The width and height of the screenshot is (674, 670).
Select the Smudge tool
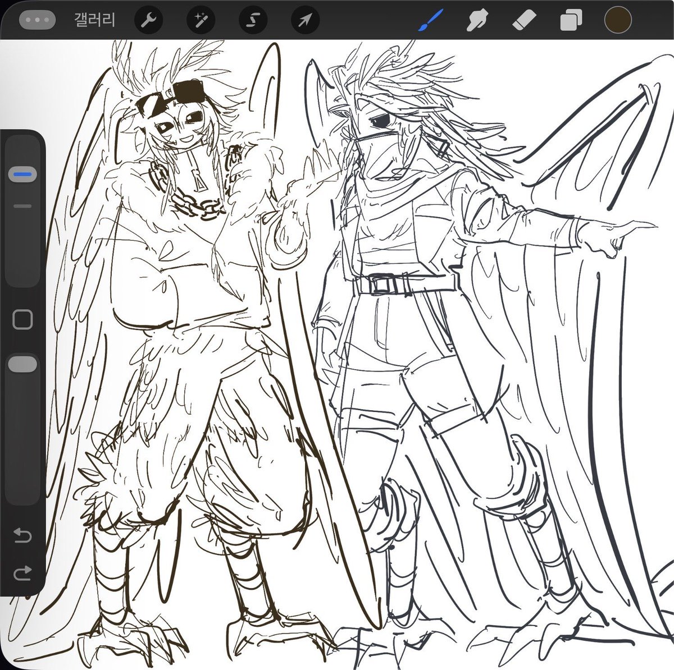[477, 21]
